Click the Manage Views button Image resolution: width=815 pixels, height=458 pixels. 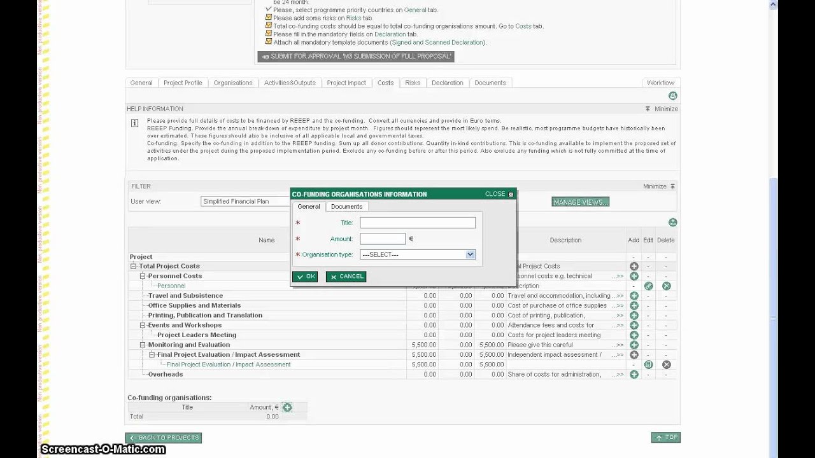[x=580, y=202]
